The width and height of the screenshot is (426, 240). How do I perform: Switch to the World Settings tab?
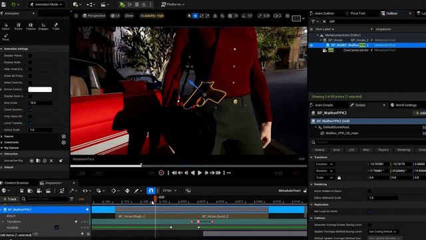coord(404,105)
